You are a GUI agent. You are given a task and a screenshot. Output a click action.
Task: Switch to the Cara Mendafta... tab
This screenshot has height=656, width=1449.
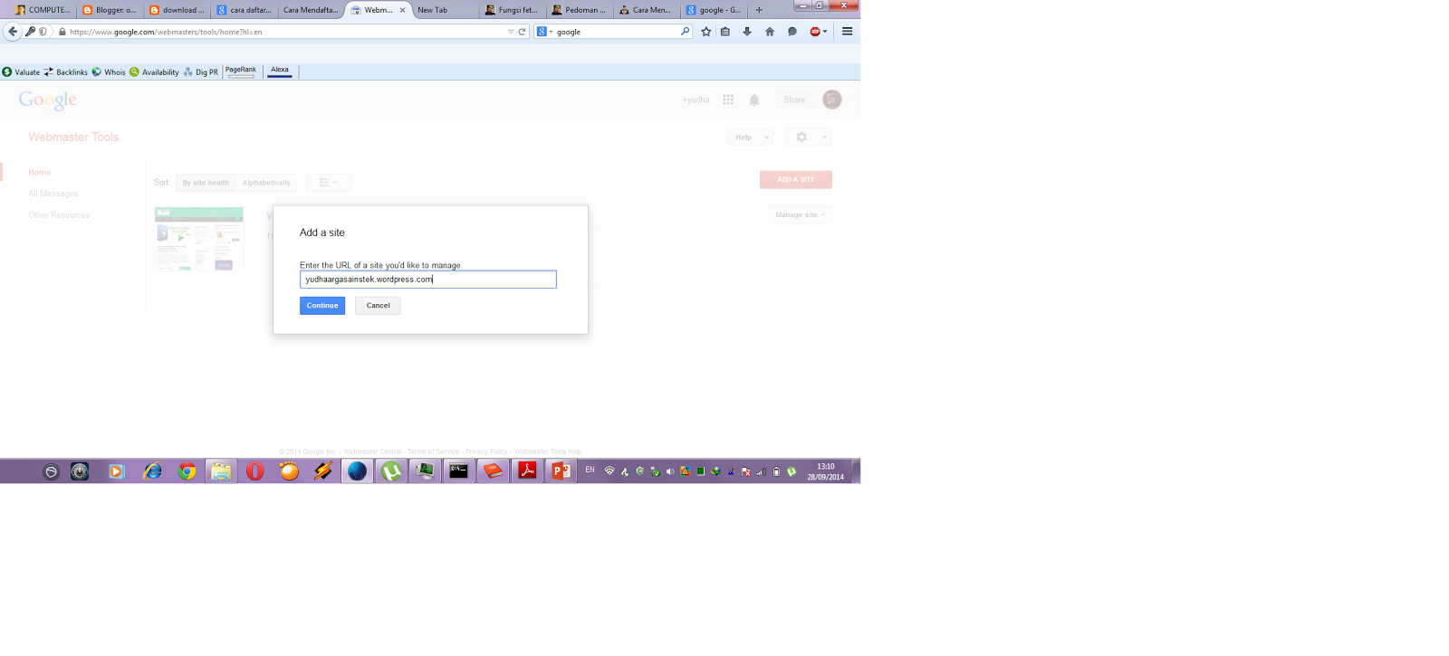click(x=311, y=10)
